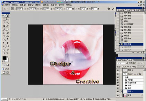
Task: Select the Lasso tool
Action: (4, 23)
